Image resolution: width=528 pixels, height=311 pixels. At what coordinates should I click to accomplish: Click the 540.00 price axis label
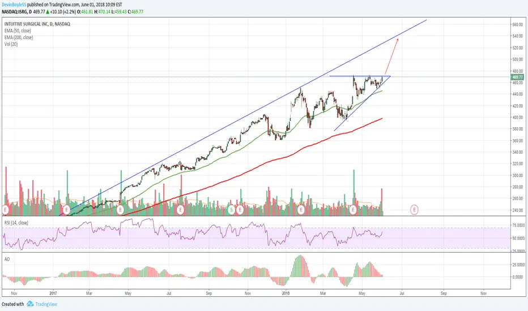click(518, 36)
